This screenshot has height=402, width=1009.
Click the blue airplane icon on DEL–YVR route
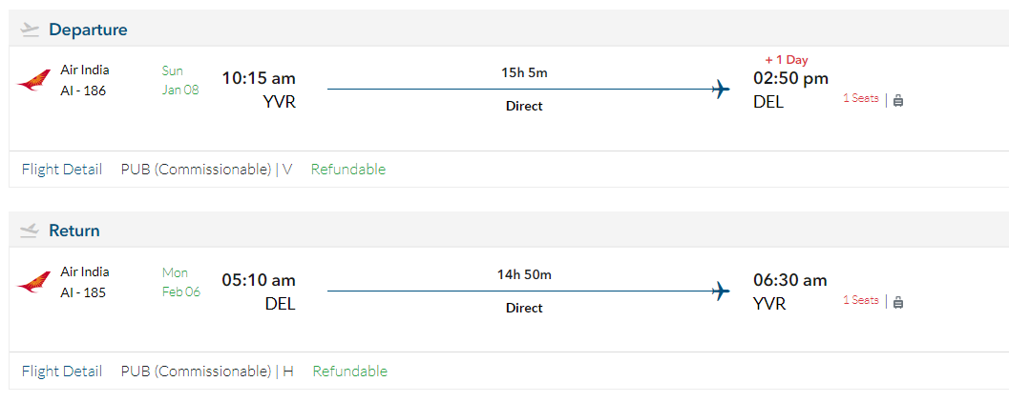[x=721, y=291]
